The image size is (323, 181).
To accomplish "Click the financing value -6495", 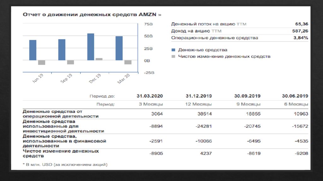I will click(x=254, y=141).
